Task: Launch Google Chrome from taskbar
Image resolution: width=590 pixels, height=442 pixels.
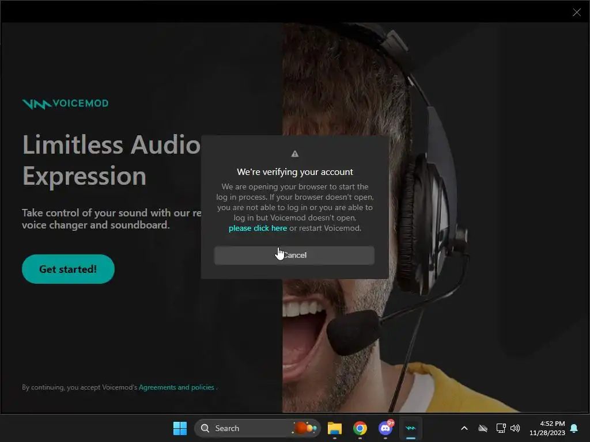Action: tap(360, 428)
